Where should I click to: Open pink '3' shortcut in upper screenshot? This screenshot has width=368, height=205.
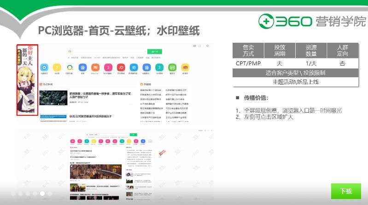(108, 68)
